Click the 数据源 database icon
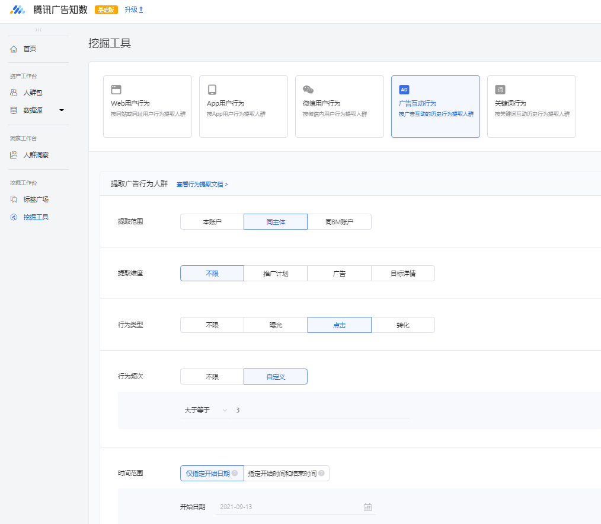 [14, 110]
